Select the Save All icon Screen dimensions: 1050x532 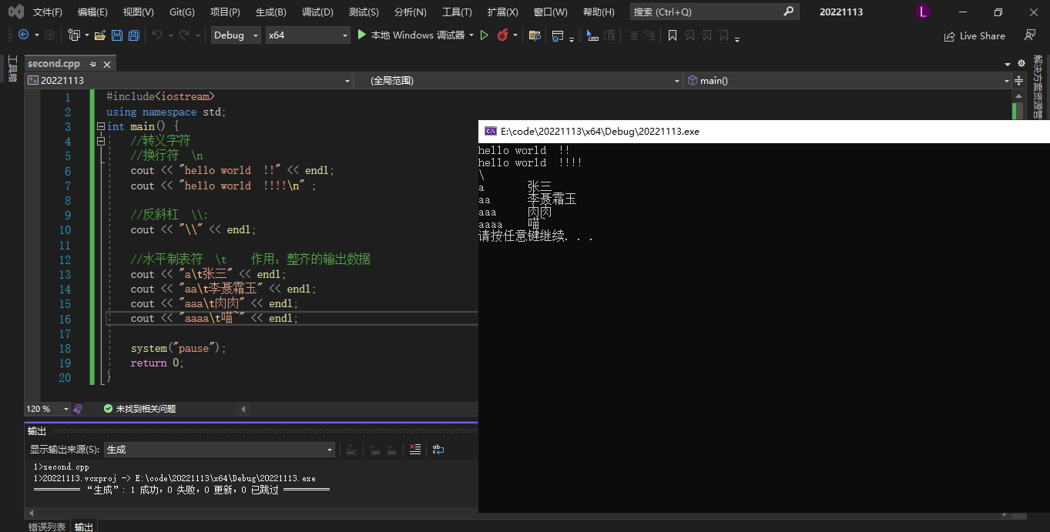(133, 35)
